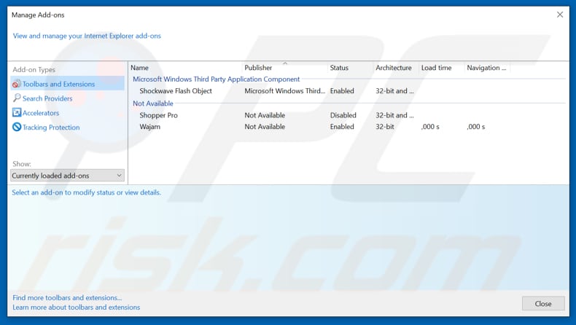Viewport: 576px width, 325px height.
Task: Click the Search Providers magnifier icon
Action: coord(17,98)
